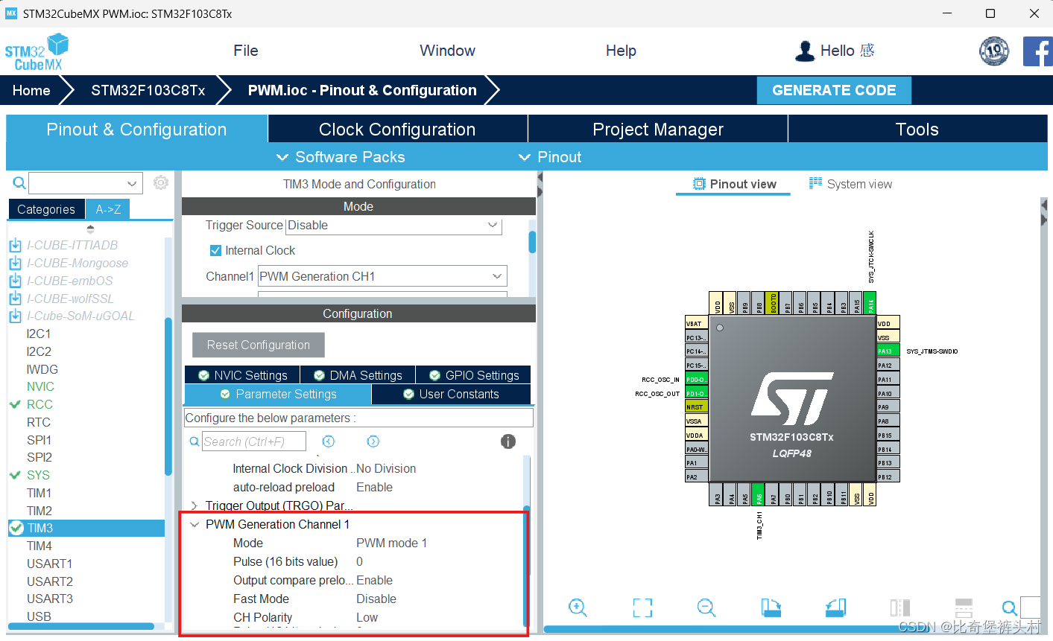Expand Trigger Output (TRGO) Parameters section
The width and height of the screenshot is (1053, 641).
195,506
